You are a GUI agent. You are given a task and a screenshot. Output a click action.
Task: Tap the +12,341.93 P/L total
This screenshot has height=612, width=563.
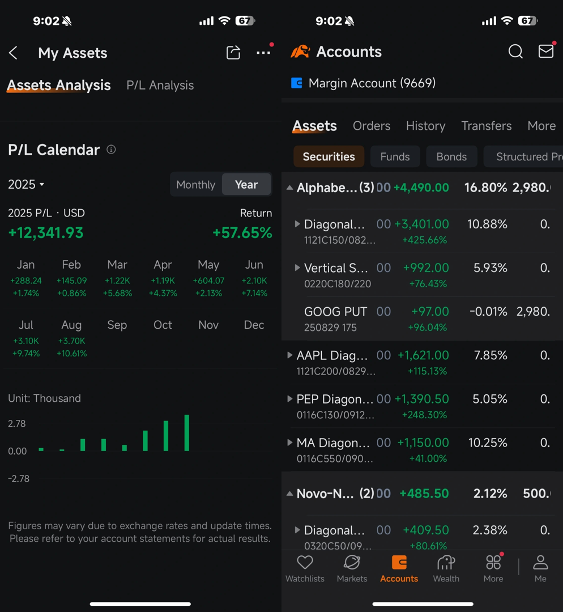click(x=46, y=233)
